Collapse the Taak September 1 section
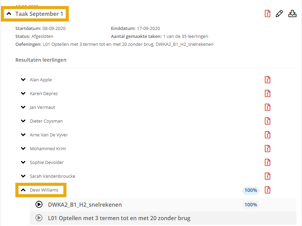The width and height of the screenshot is (302, 226). coord(9,14)
